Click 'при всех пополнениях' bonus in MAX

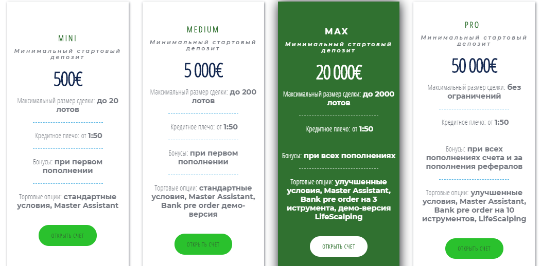[350, 156]
